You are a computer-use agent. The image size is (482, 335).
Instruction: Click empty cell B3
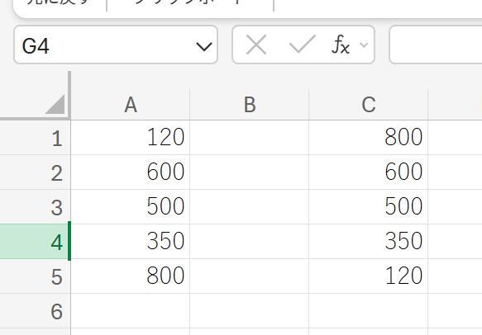coord(250,207)
